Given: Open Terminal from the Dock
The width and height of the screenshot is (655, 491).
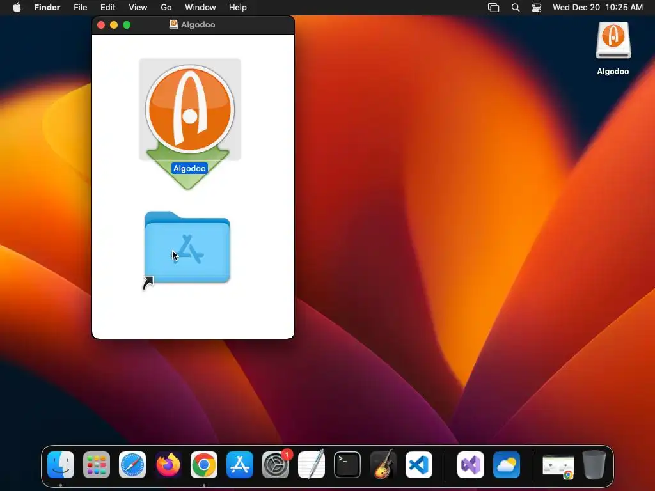Looking at the screenshot, I should coord(347,465).
